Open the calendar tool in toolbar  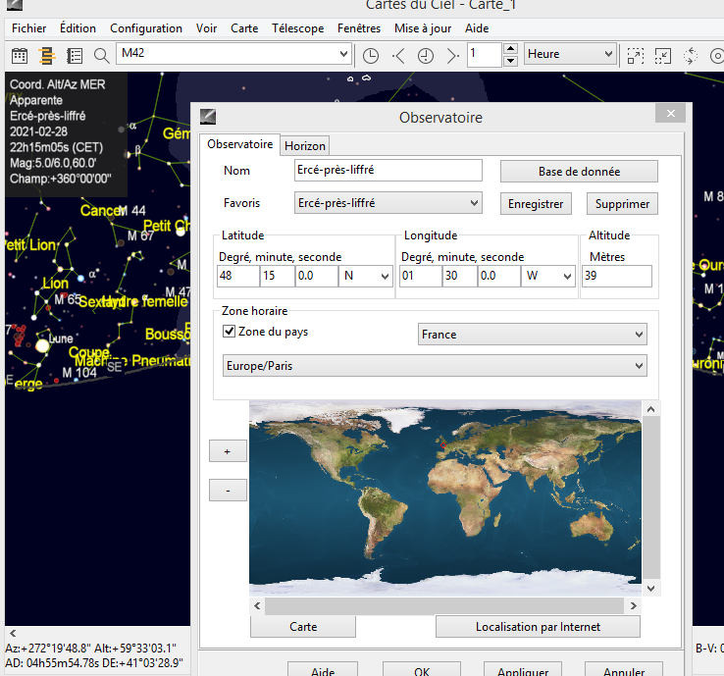pos(20,55)
